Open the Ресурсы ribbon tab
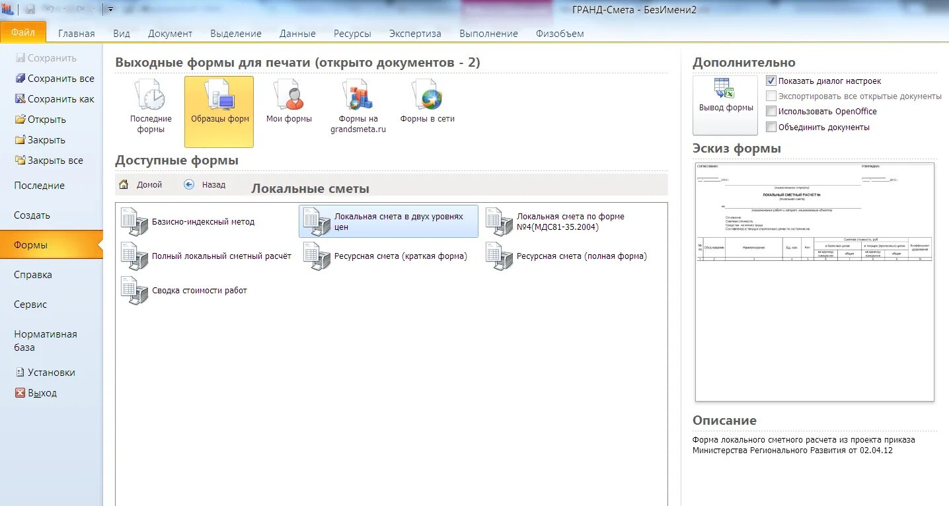 pos(352,33)
